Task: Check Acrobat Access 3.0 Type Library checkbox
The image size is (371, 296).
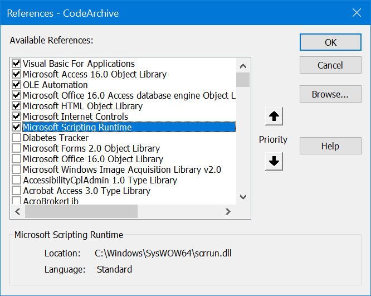Action: click(x=16, y=191)
